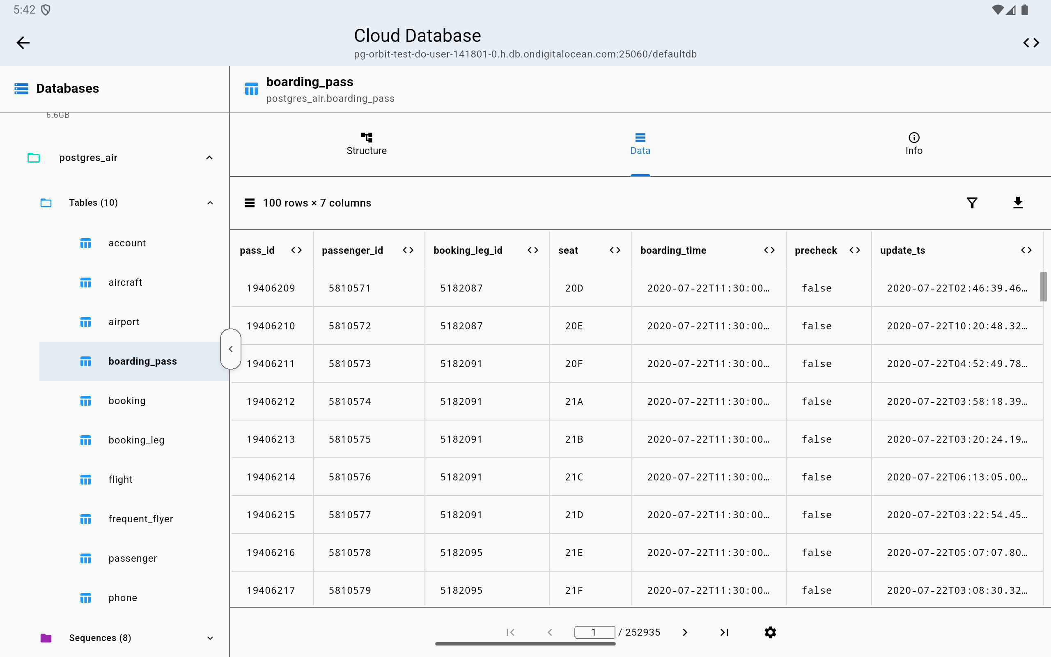The image size is (1051, 657).
Task: Select precheck cell in row 19406213
Action: pos(828,439)
